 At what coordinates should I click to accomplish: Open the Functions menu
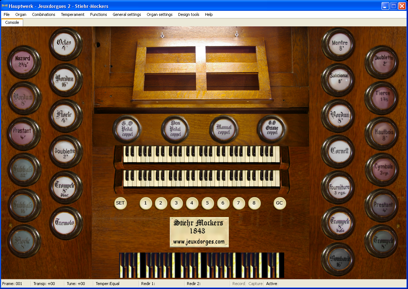coord(98,14)
